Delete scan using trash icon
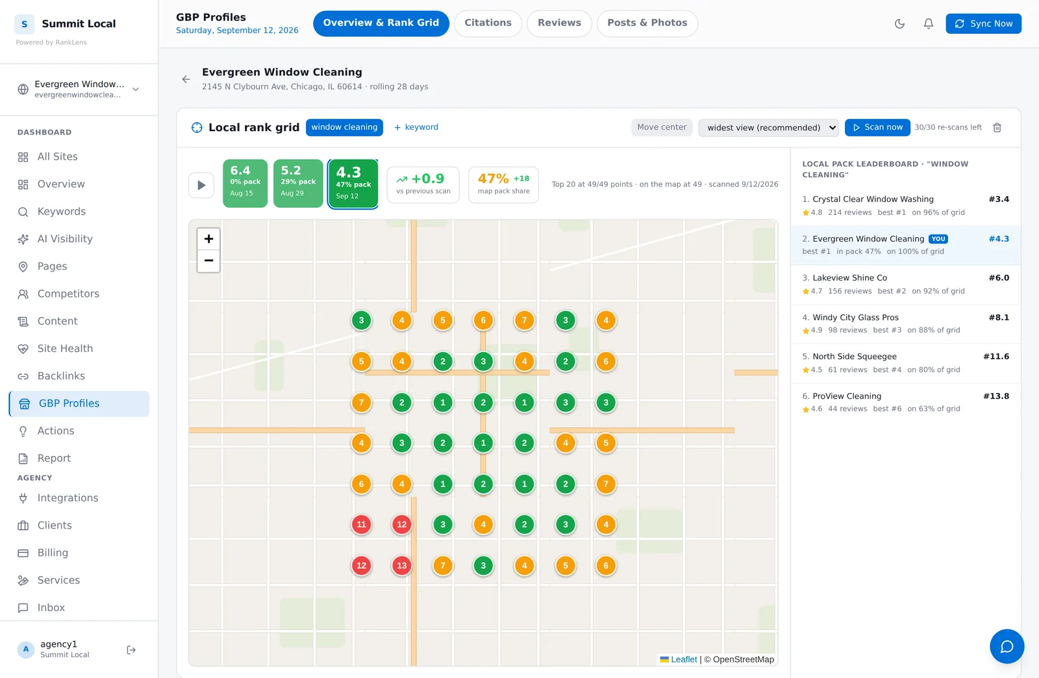1039x678 pixels. [x=997, y=127]
